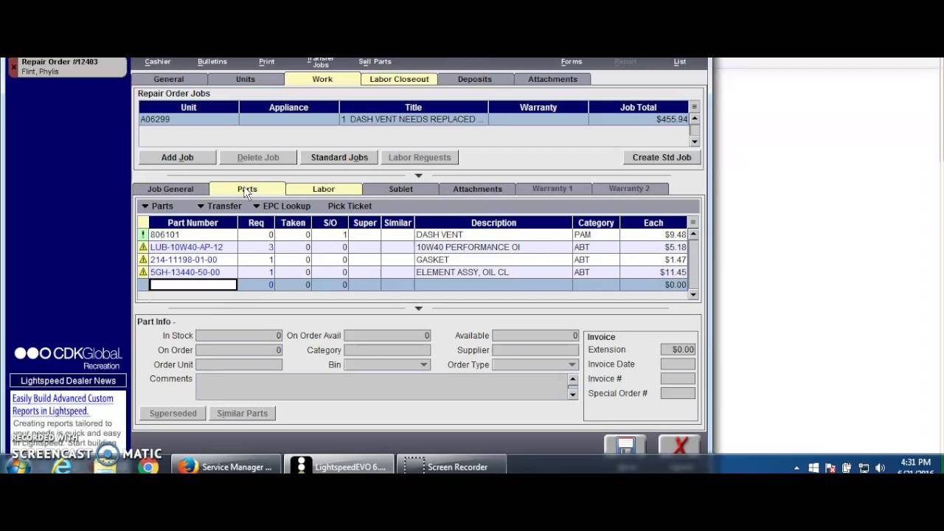The width and height of the screenshot is (944, 531).
Task: Select the Parts job tab
Action: tap(247, 189)
